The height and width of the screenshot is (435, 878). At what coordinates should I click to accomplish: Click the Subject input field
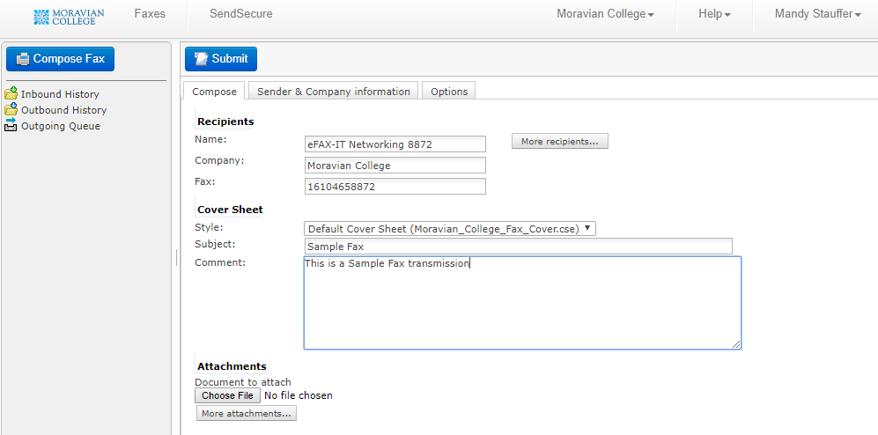pyautogui.click(x=519, y=247)
